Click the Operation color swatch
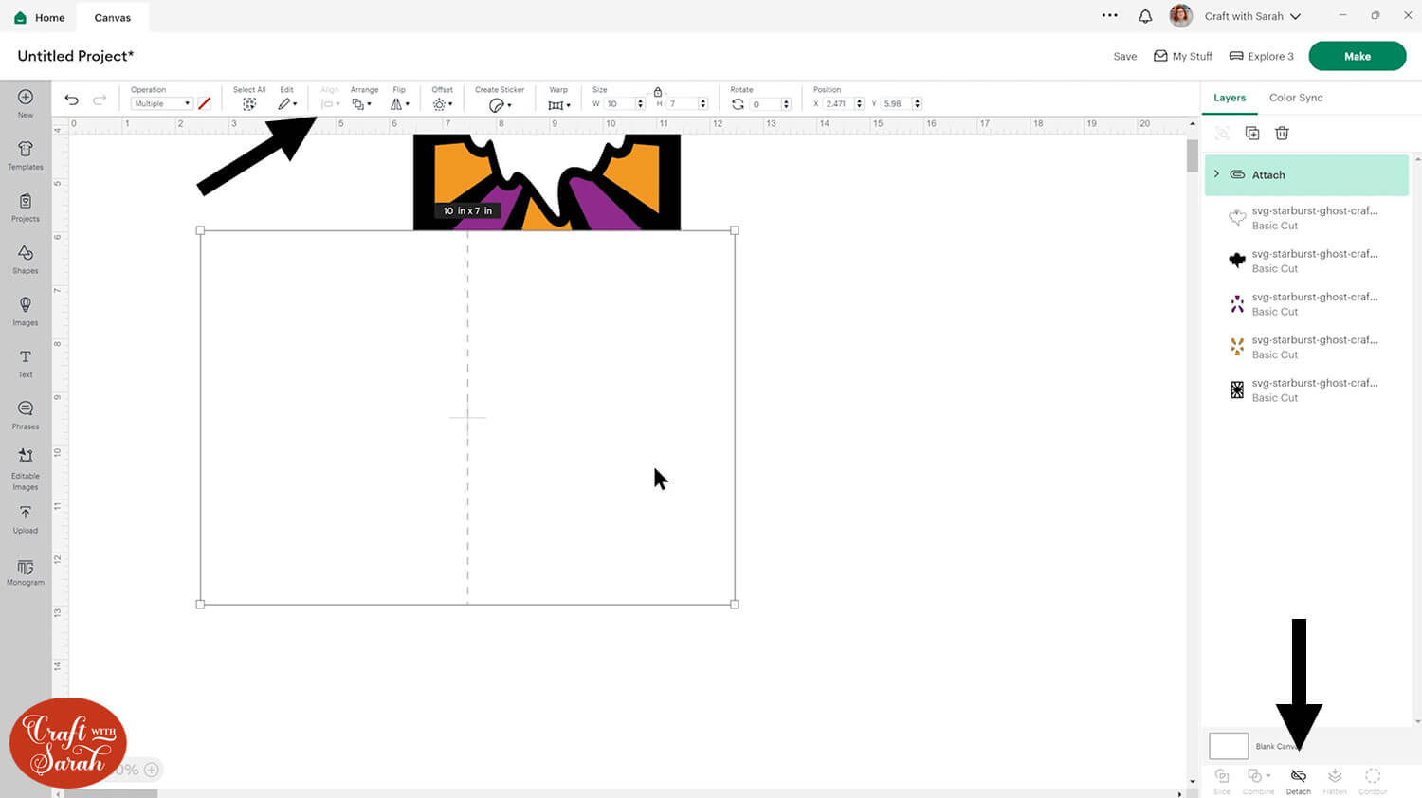 [x=204, y=103]
